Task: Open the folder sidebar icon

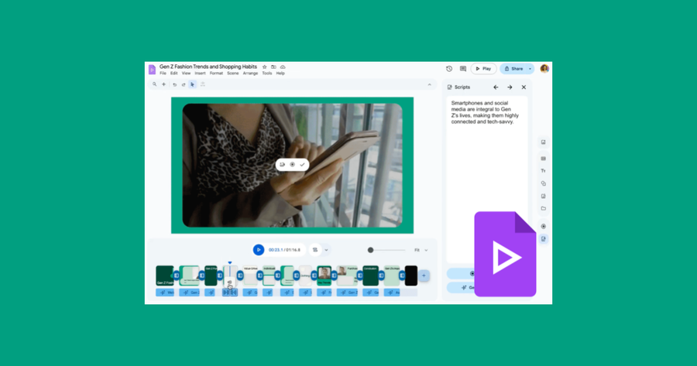Action: click(543, 208)
